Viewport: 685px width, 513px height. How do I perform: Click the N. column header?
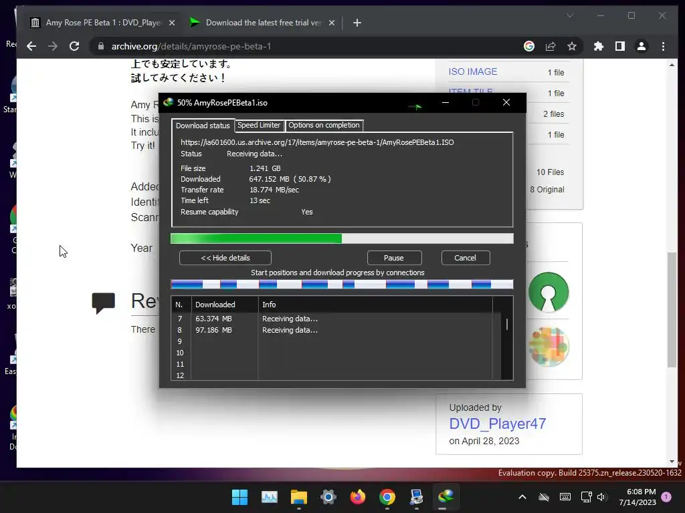pyautogui.click(x=181, y=305)
